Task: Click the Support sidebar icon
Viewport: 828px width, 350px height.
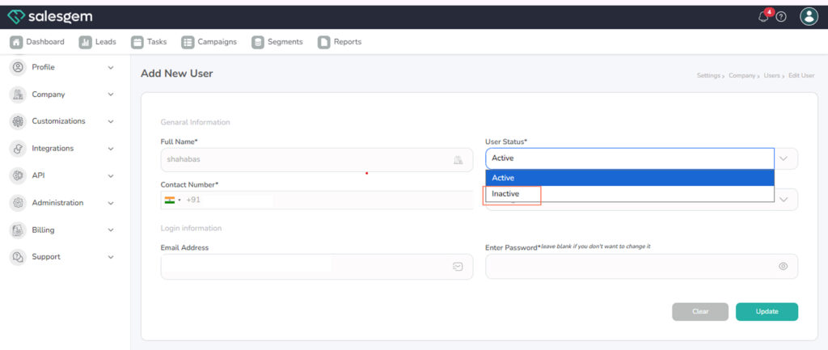Action: tap(18, 257)
